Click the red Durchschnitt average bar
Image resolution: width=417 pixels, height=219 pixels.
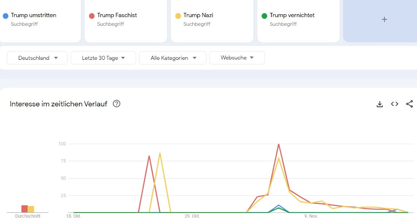(24, 209)
